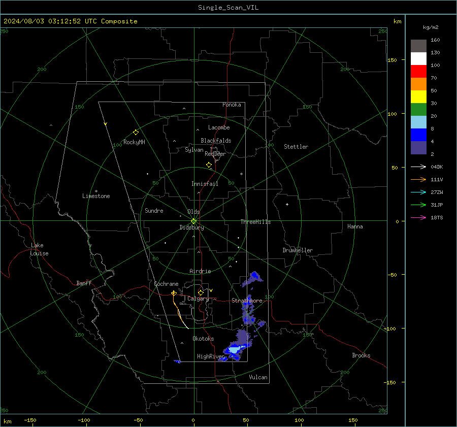This screenshot has width=457, height=427.
Task: Click the Blackfalds city label
Action: click(216, 141)
